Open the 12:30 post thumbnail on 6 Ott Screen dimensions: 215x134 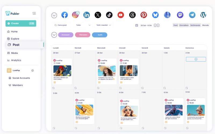pyautogui.click(x=129, y=111)
